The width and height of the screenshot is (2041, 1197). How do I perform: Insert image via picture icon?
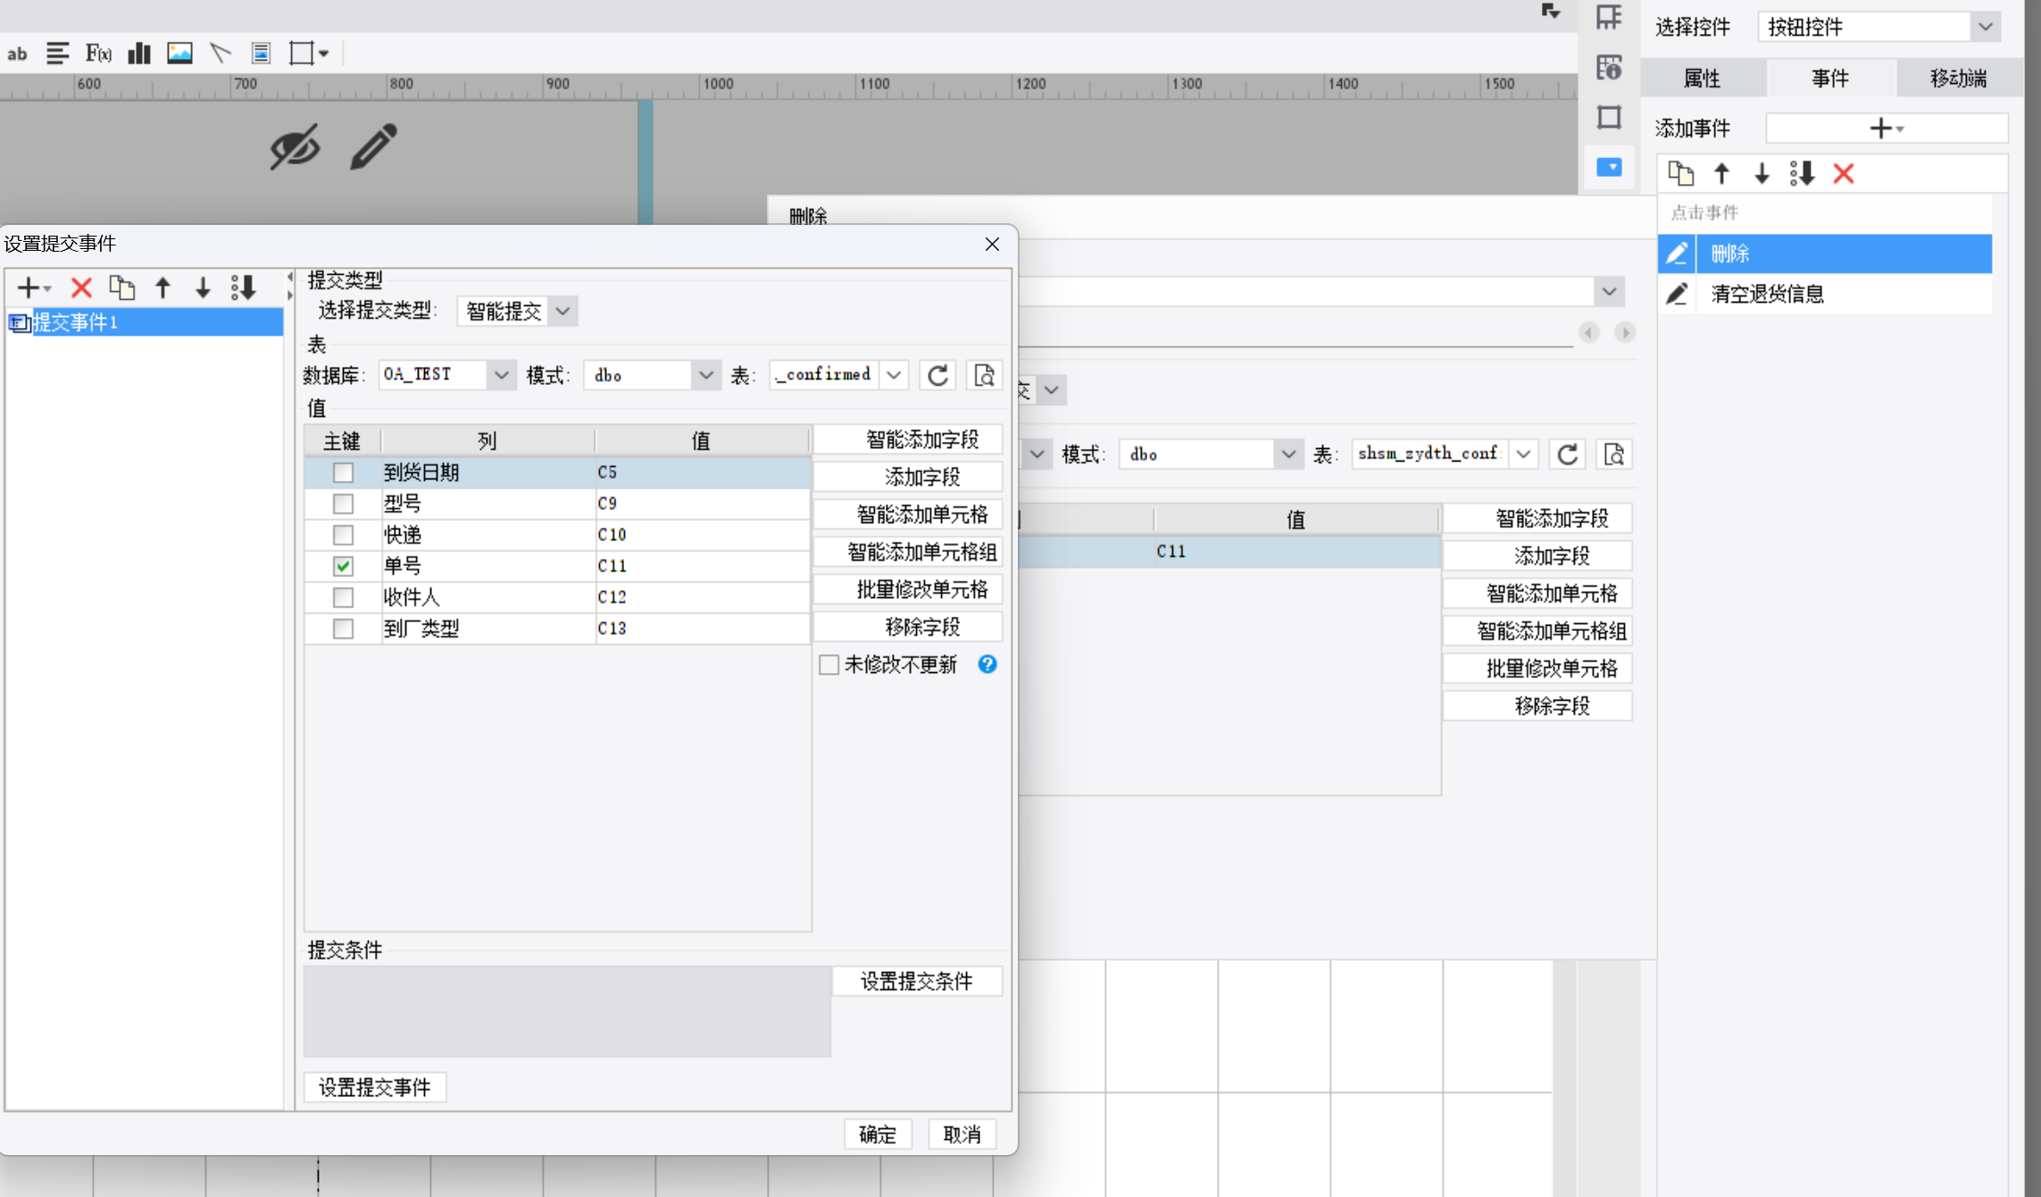coord(179,54)
